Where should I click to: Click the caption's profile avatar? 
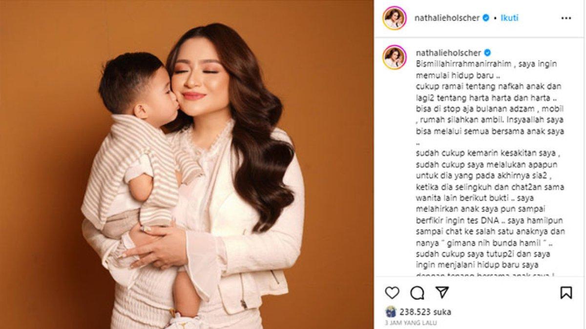pos(395,58)
